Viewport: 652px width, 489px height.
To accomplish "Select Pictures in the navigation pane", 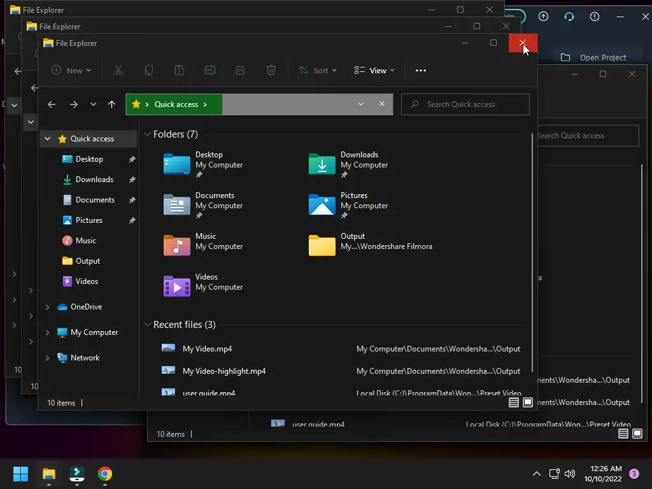I will tap(89, 220).
